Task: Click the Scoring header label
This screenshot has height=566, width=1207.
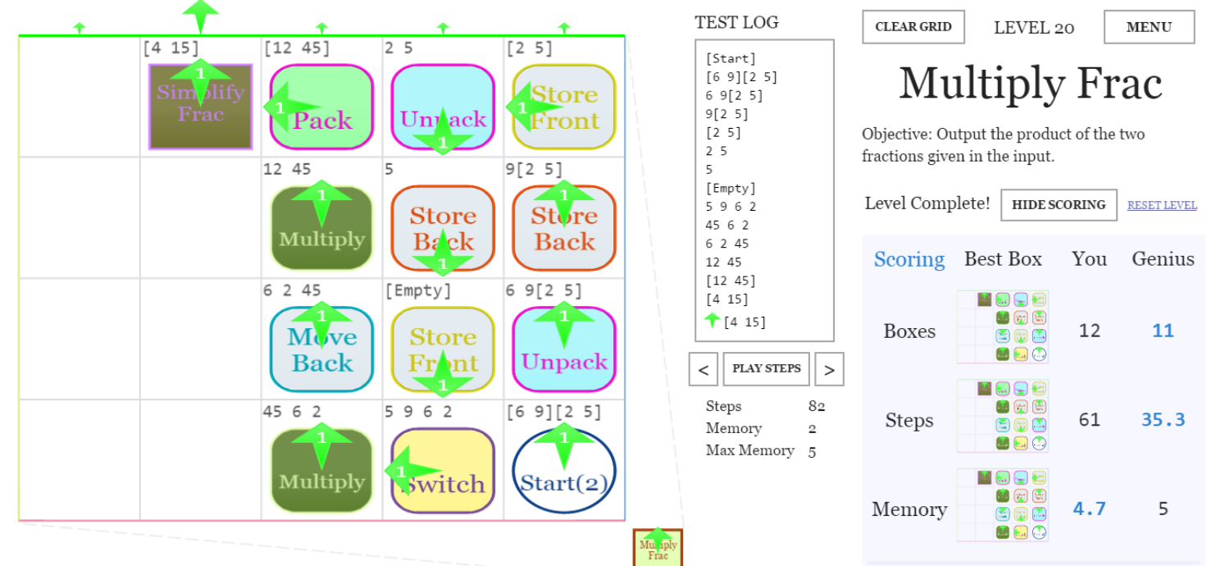Action: (x=909, y=259)
